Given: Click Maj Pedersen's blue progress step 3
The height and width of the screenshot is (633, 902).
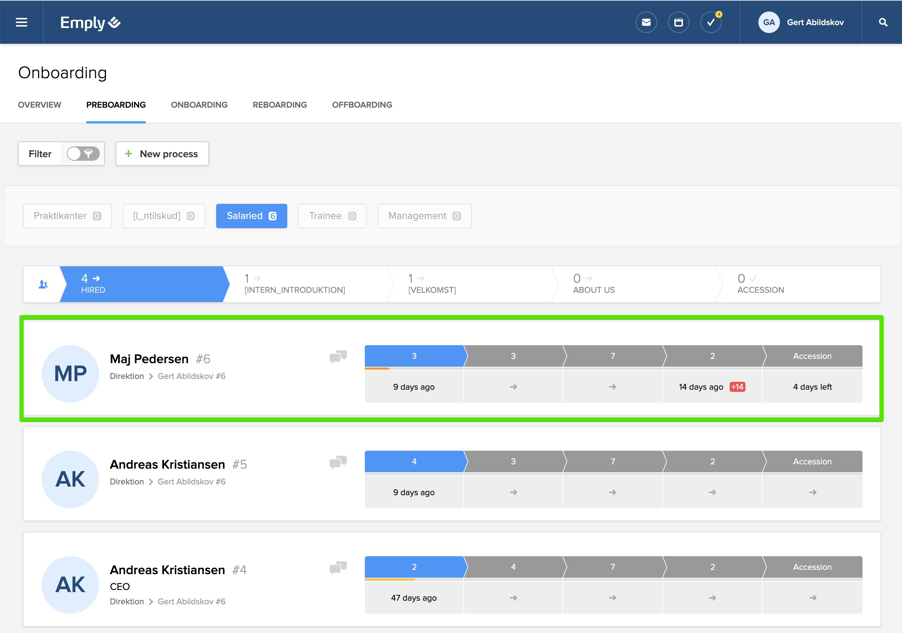Looking at the screenshot, I should [x=414, y=356].
